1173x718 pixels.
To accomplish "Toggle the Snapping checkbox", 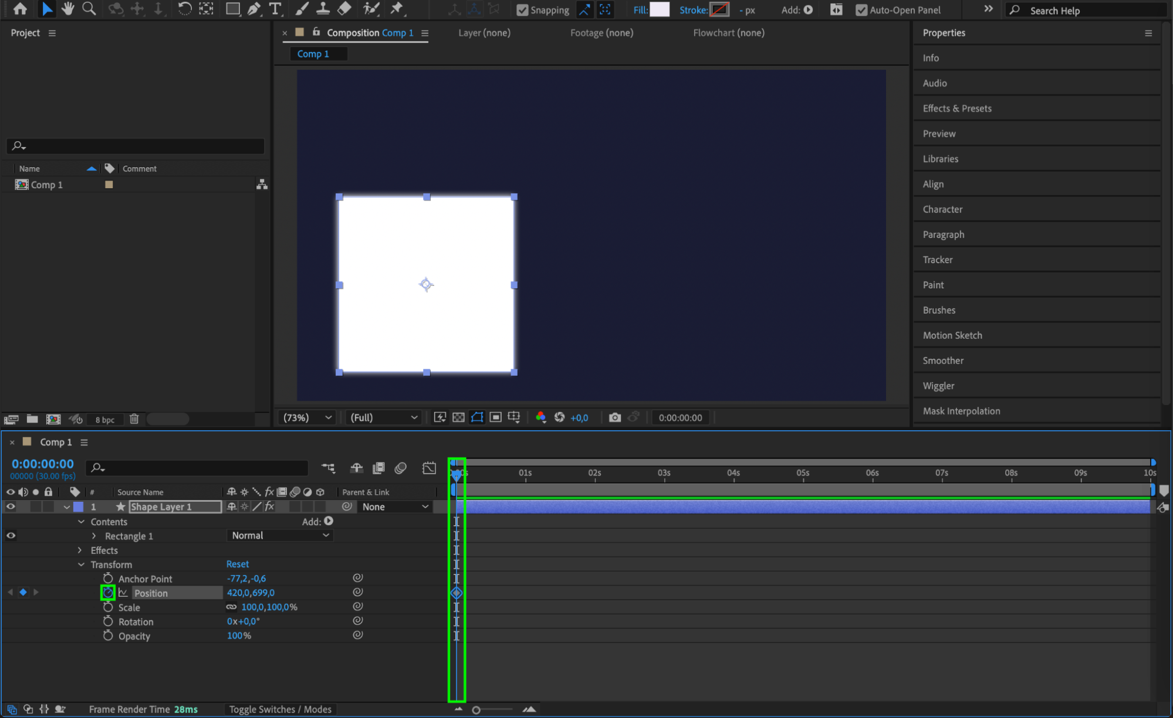I will [x=522, y=10].
